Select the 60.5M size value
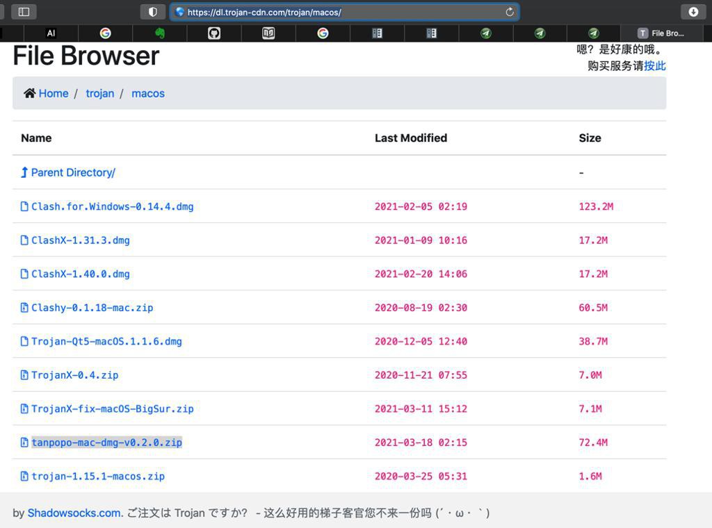Viewport: 712px width, 528px height. point(593,308)
